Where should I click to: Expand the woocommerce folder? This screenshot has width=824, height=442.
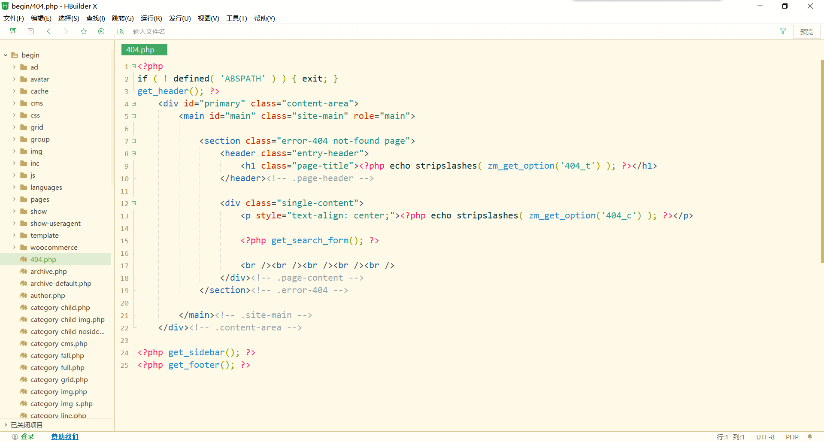14,247
